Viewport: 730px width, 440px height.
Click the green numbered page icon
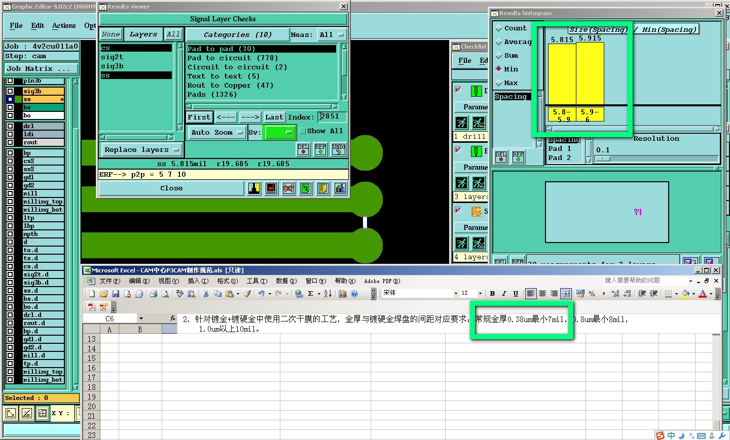[x=305, y=188]
